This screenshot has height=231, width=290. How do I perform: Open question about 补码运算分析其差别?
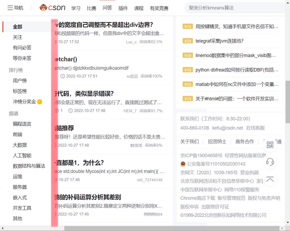88,197
